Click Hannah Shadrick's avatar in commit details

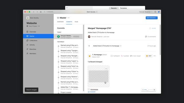89,37
